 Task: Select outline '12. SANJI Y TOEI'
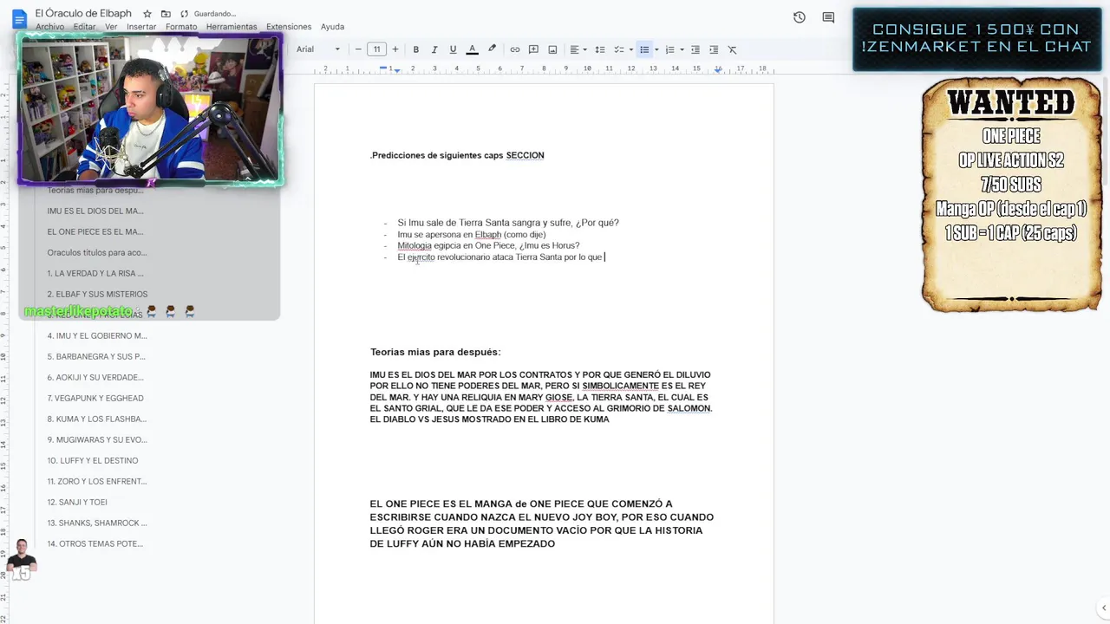(77, 502)
